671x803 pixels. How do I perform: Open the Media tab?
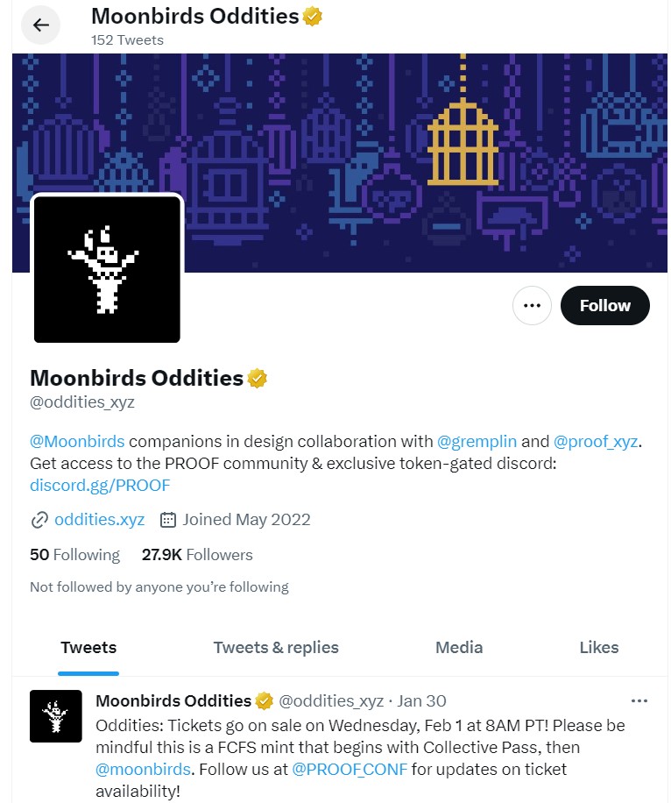[x=459, y=647]
